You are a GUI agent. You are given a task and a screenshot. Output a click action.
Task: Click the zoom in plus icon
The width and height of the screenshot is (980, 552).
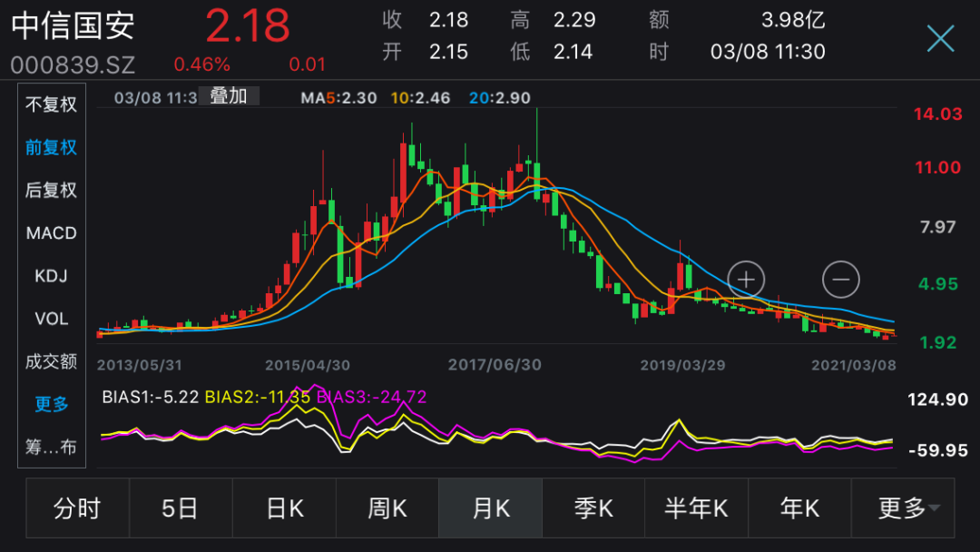746,280
